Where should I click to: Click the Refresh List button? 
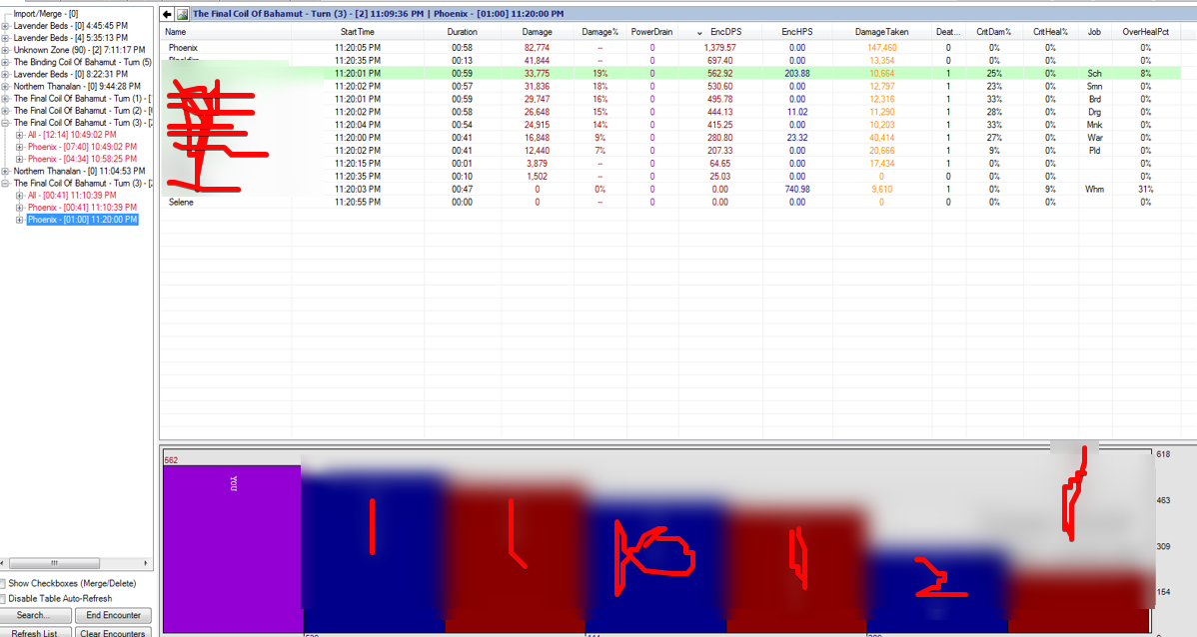pos(34,632)
